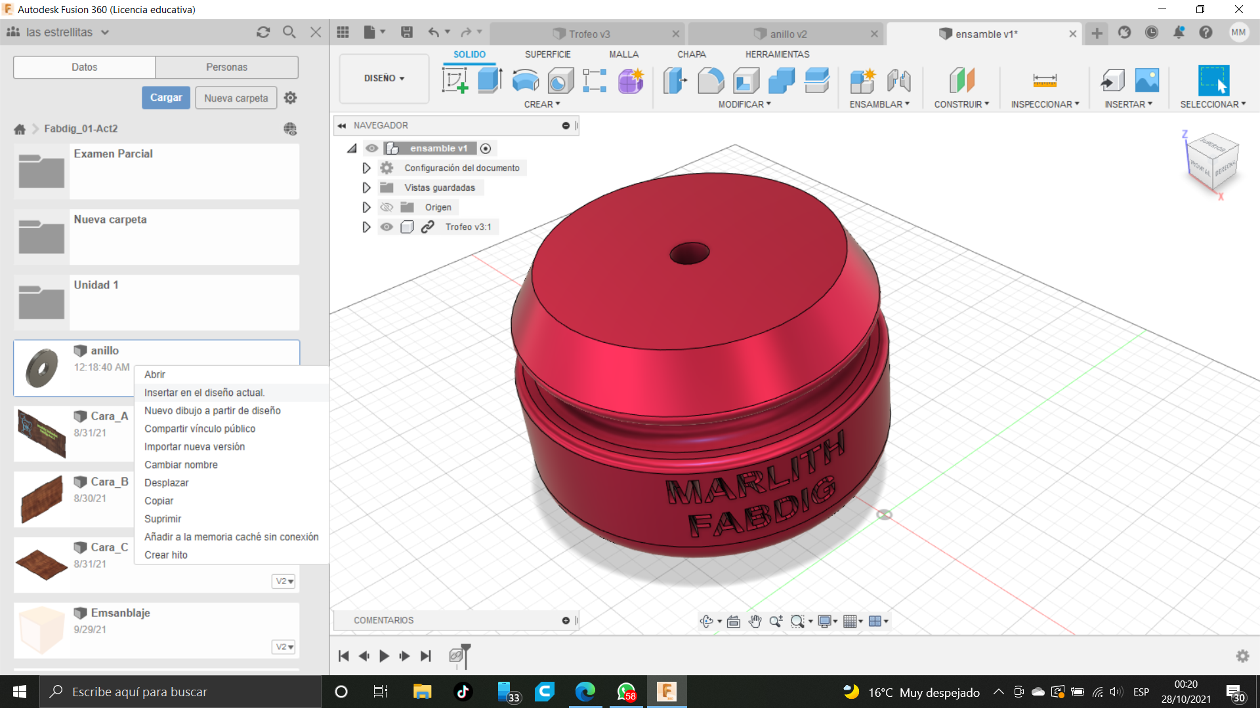Click the timeline feature marker

pyautogui.click(x=456, y=655)
